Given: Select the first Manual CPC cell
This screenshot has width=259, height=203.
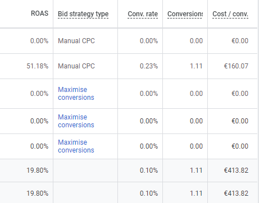Looking at the screenshot, I should (x=76, y=41).
